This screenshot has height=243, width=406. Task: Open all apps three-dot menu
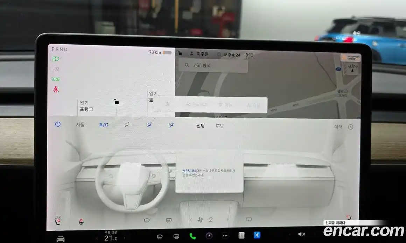pyautogui.click(x=225, y=236)
